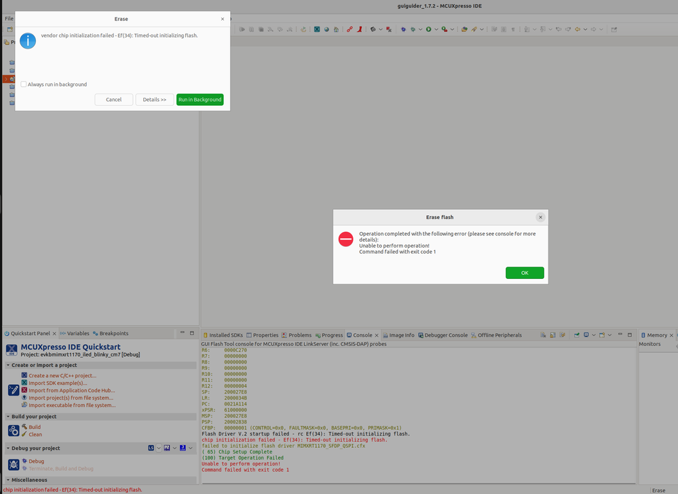Minimize the Quickstart Panel view

click(182, 332)
